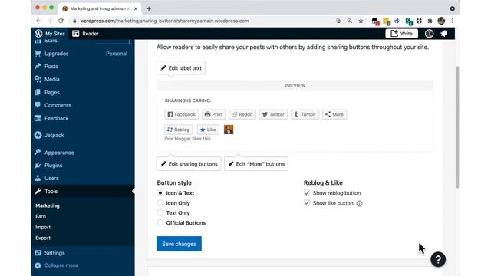Click the Edit sharing buttons button
The image size is (491, 276).
[x=189, y=163]
